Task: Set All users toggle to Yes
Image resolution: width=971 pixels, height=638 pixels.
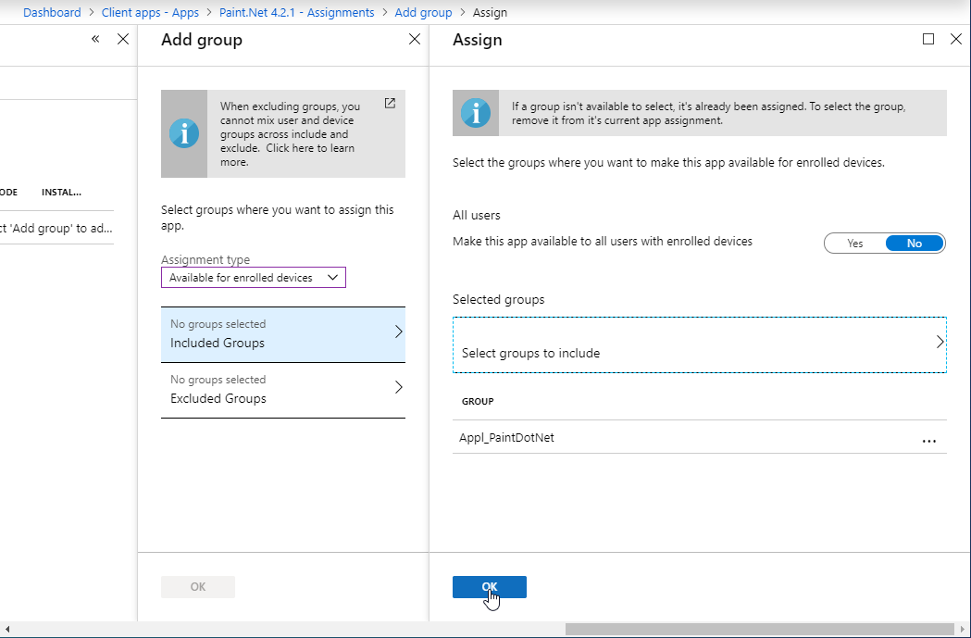Action: pyautogui.click(x=854, y=244)
